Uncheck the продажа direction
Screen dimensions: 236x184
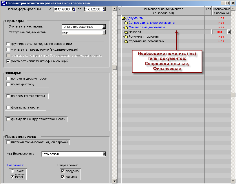(63, 171)
